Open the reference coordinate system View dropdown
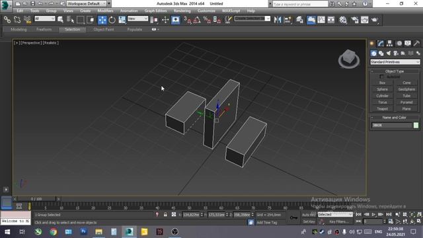Screen dimensions: 423x238 point(138,19)
